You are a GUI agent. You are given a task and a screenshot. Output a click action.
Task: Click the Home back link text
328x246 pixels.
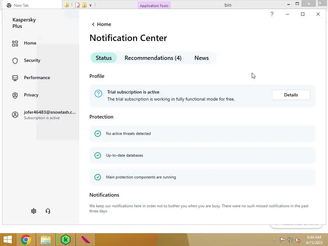tap(104, 24)
